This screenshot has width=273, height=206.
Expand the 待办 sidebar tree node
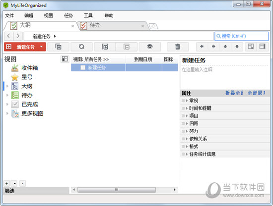click(7, 95)
